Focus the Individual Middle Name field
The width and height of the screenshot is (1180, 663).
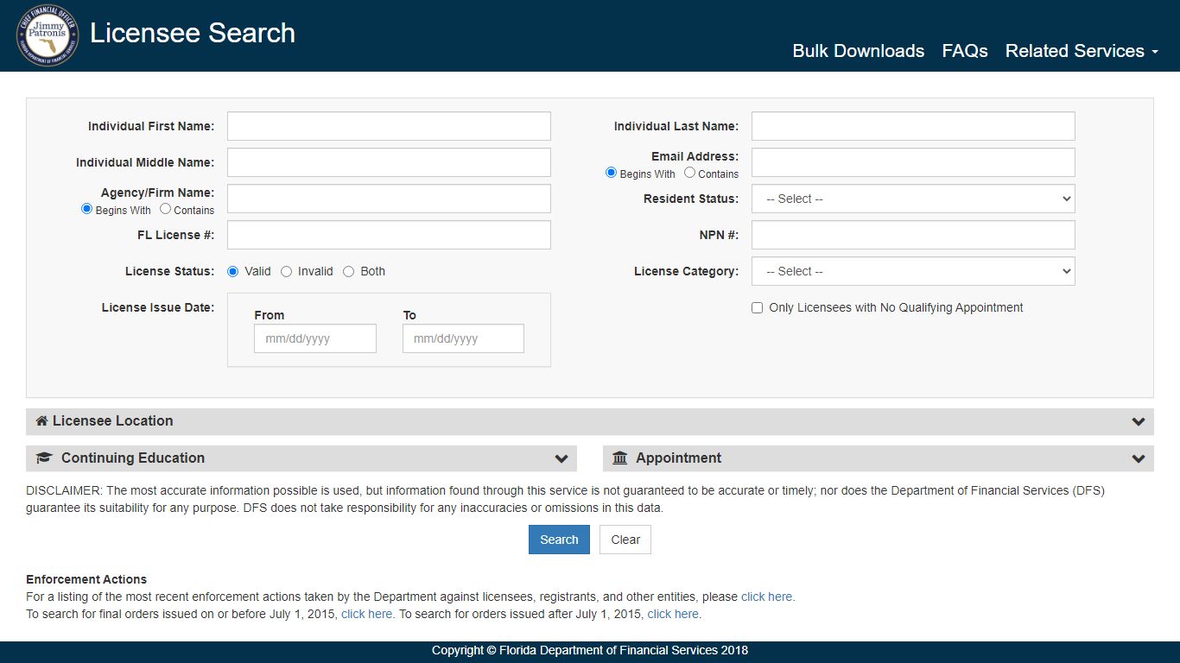pos(389,162)
